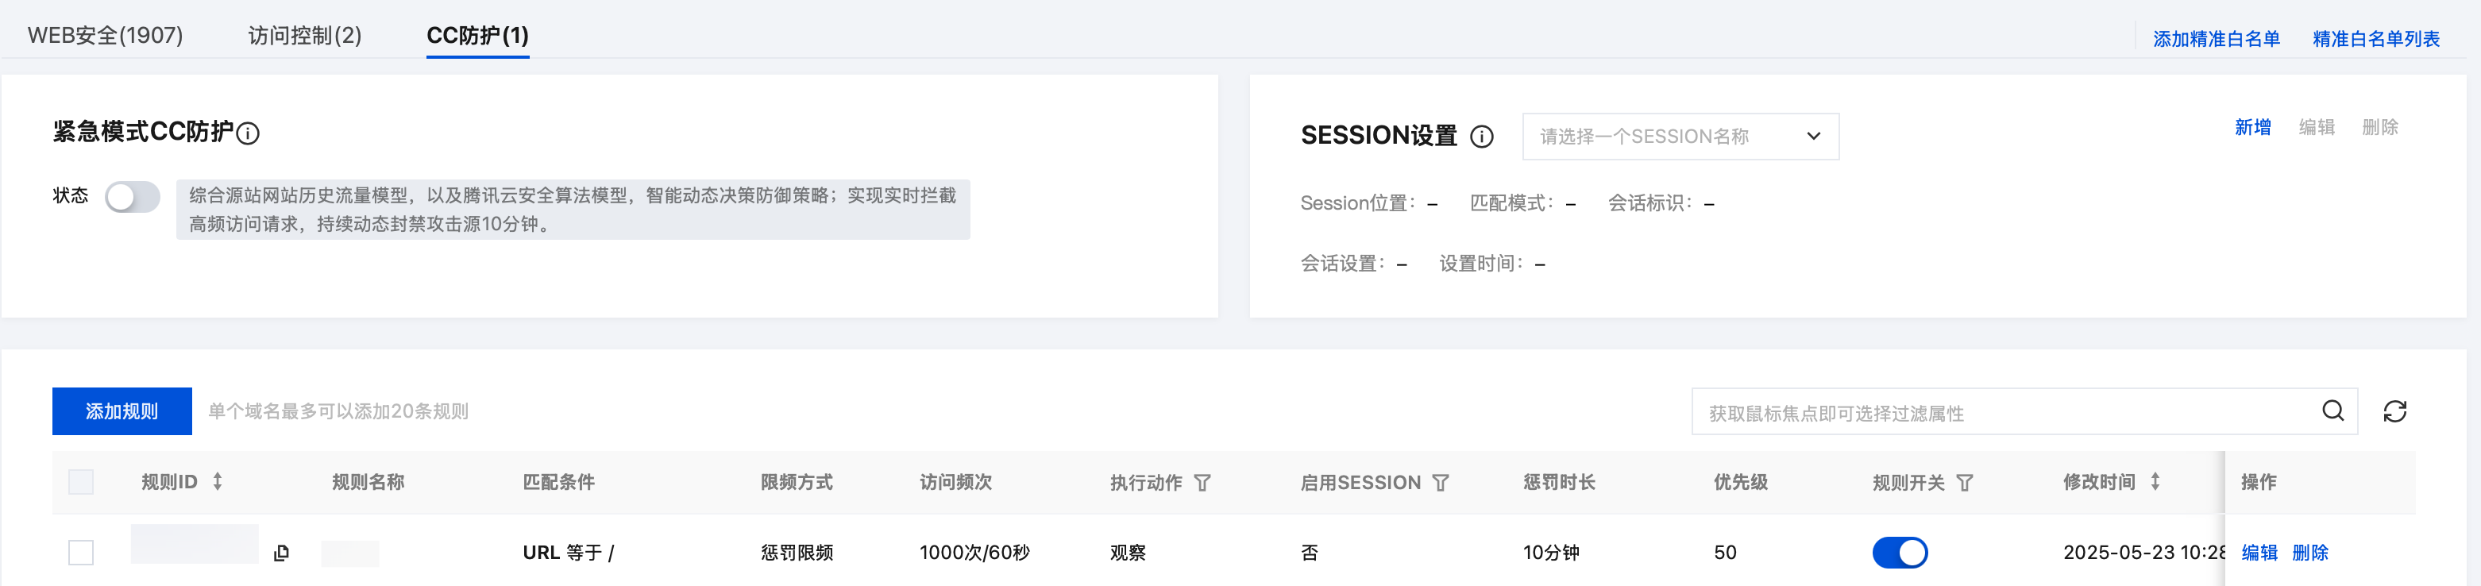The image size is (2481, 586).
Task: Enable the 紧急模式CC防护 状态 switch
Action: pyautogui.click(x=133, y=197)
